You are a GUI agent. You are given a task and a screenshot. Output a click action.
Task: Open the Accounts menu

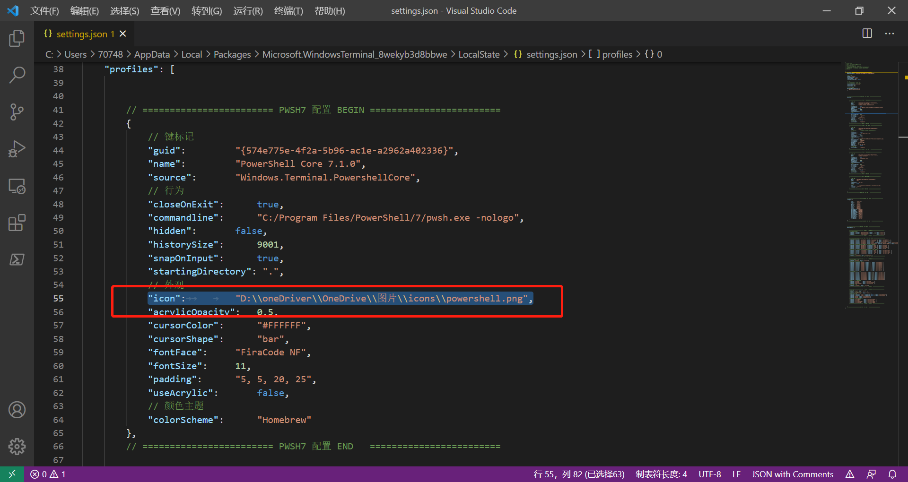pyautogui.click(x=17, y=410)
